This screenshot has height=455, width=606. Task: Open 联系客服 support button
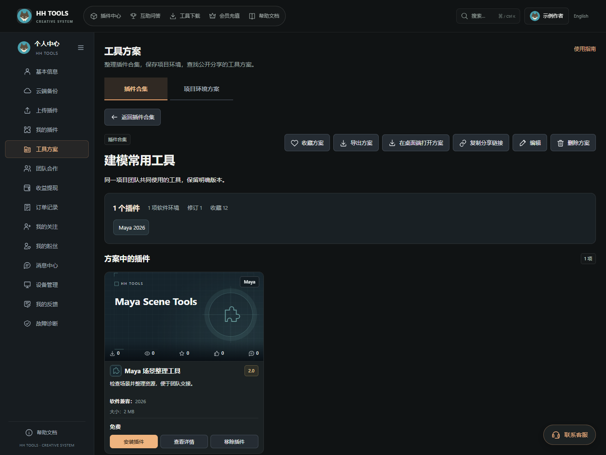(x=569, y=435)
